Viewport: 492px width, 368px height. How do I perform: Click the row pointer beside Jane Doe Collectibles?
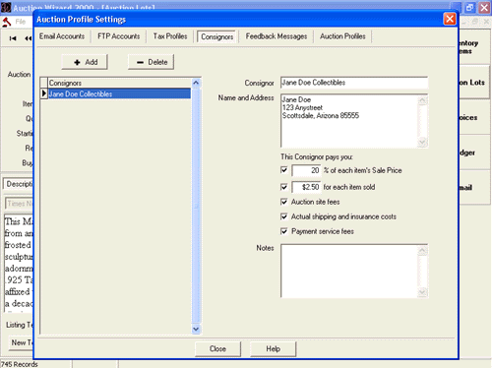coord(44,93)
